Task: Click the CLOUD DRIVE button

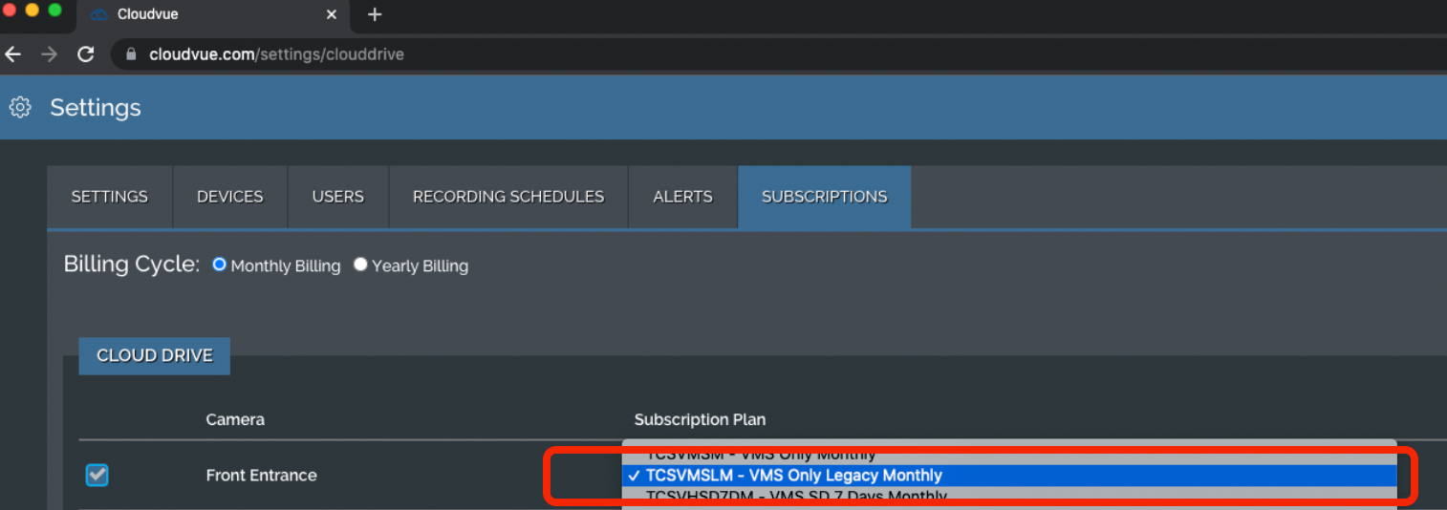Action: pyautogui.click(x=154, y=355)
